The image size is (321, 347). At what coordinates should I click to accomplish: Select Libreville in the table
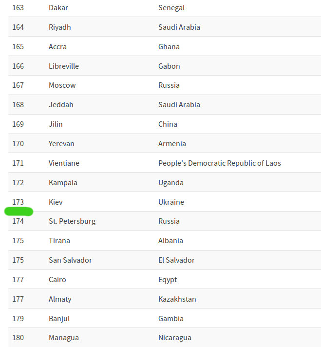tap(63, 66)
